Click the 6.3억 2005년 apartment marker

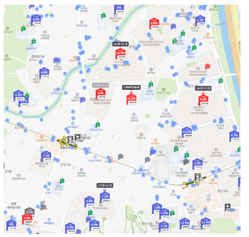click(x=19, y=95)
